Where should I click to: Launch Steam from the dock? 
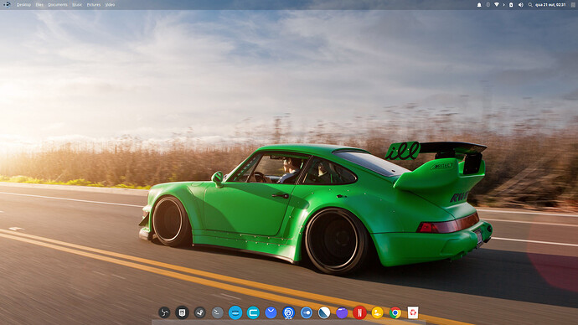point(200,312)
